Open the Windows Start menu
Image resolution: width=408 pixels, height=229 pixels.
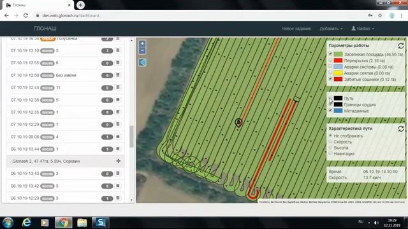pyautogui.click(x=8, y=223)
